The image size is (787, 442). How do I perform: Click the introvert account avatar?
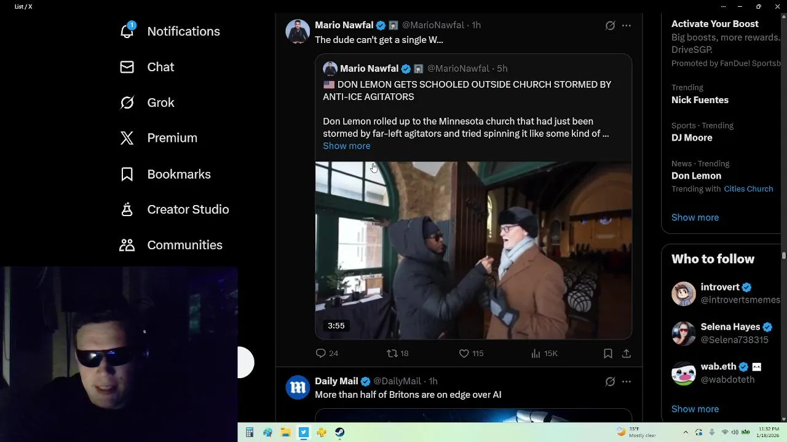click(683, 293)
